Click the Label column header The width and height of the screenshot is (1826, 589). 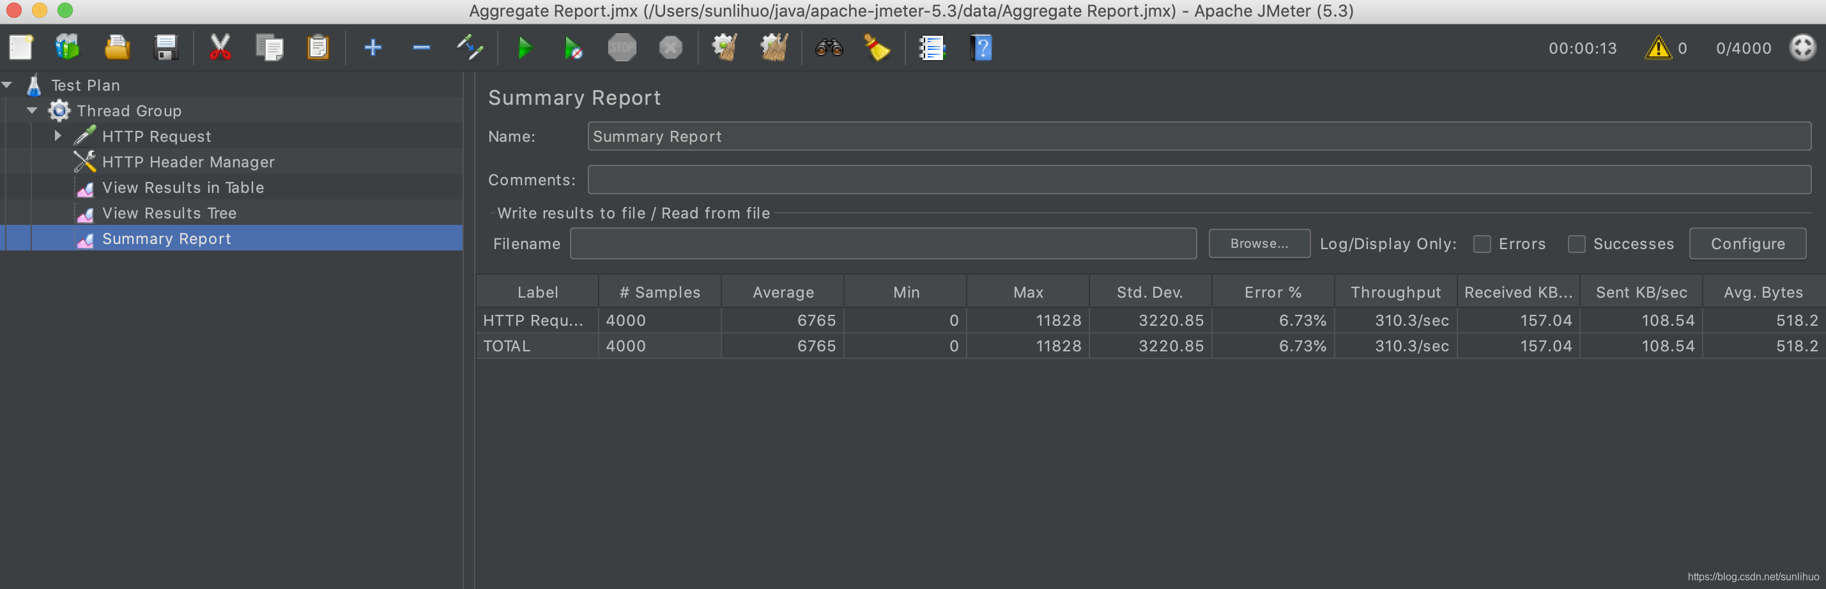point(537,291)
